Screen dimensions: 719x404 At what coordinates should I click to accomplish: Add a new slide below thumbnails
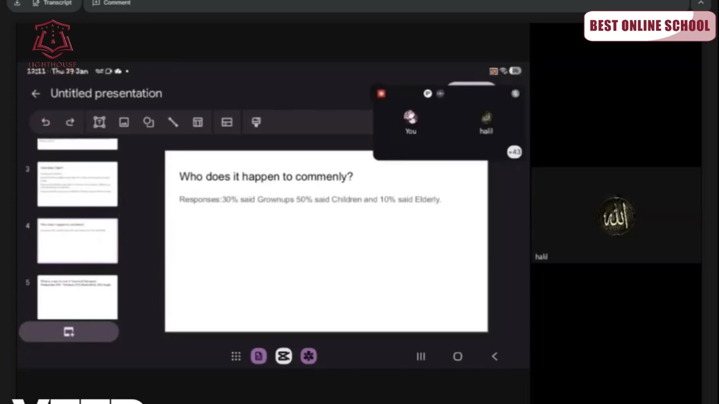coord(69,332)
